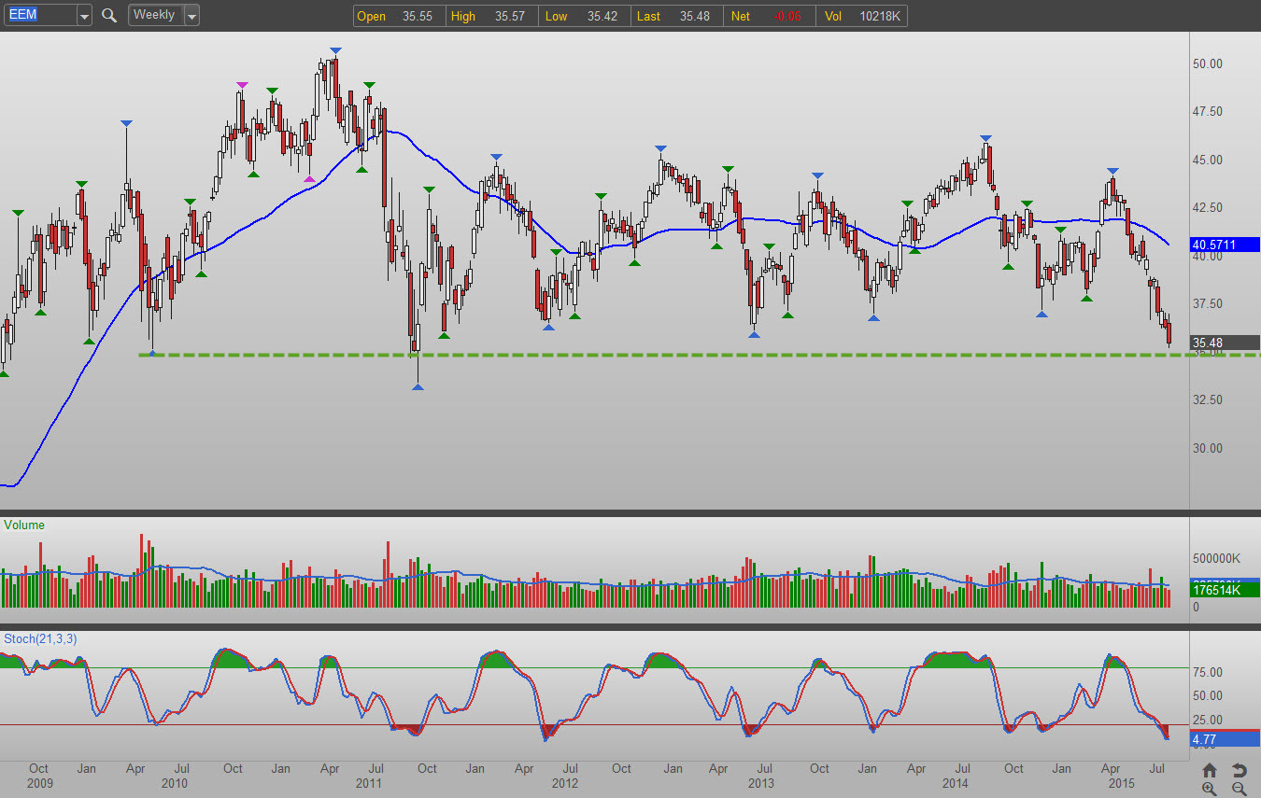Viewport: 1261px width, 798px height.
Task: Expand the Weekly timeframe dropdown arrow
Action: [191, 16]
